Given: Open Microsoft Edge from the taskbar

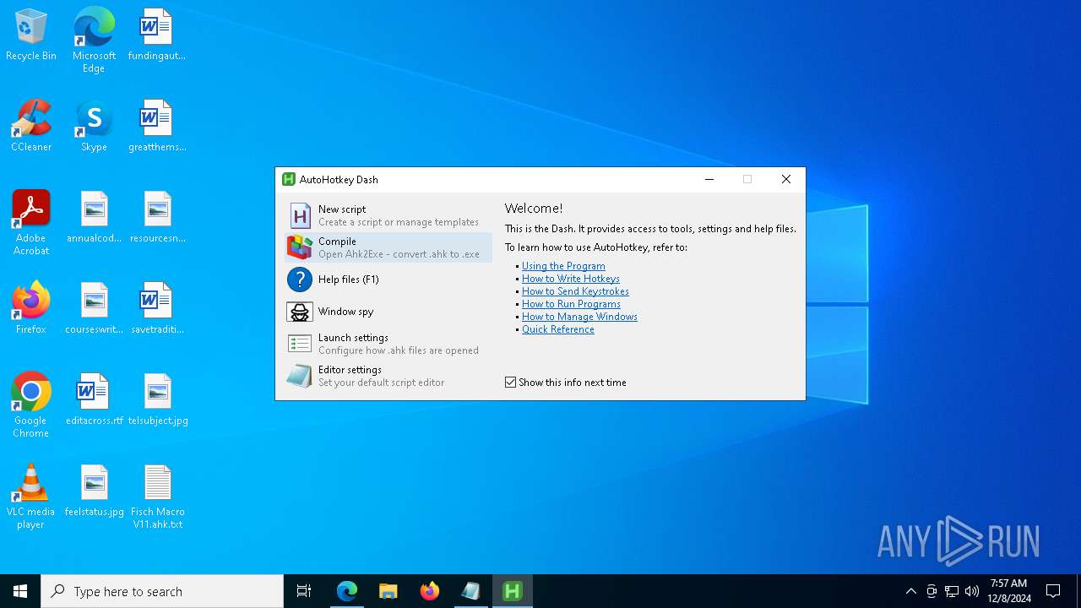Looking at the screenshot, I should point(347,591).
